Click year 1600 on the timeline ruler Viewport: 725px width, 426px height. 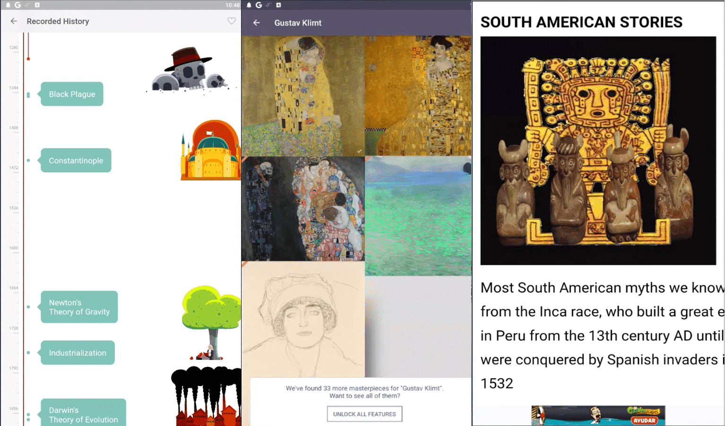point(14,247)
